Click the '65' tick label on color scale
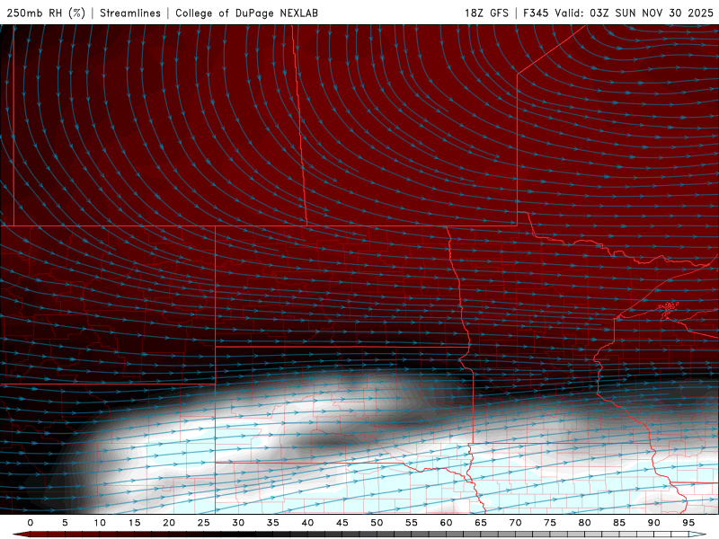719x539 pixels. click(481, 523)
